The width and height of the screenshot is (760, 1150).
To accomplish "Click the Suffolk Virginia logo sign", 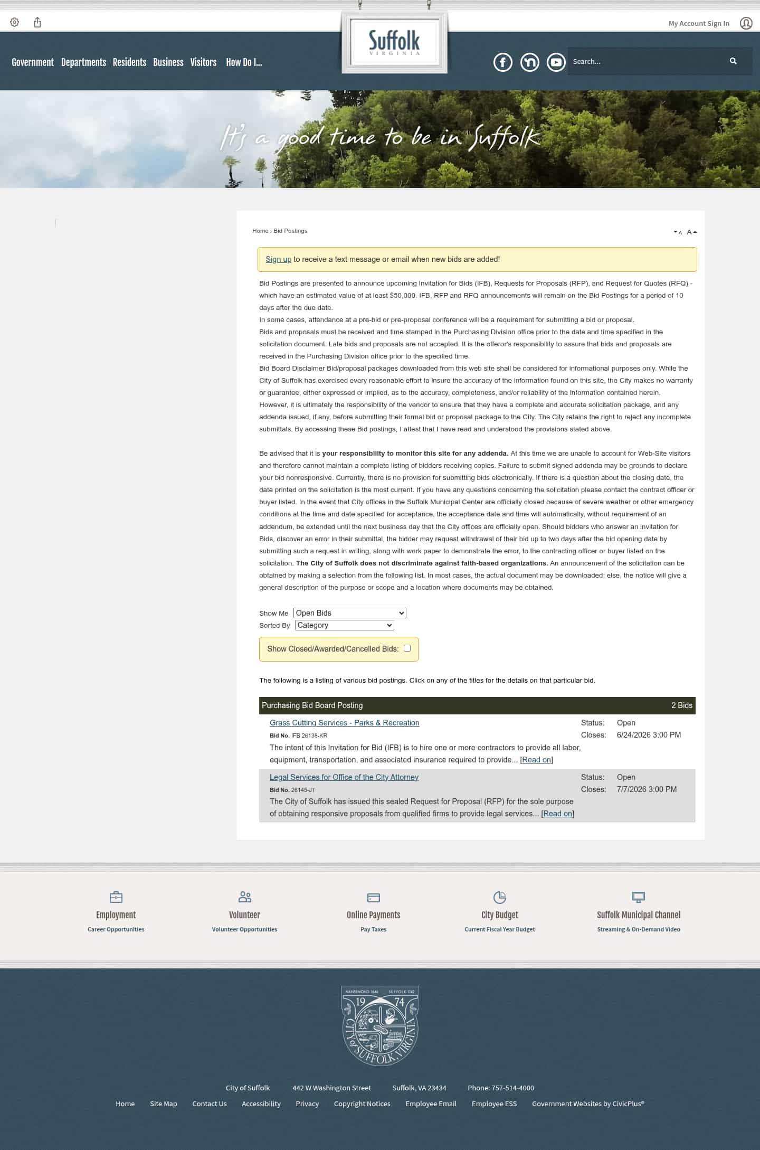I will [394, 42].
